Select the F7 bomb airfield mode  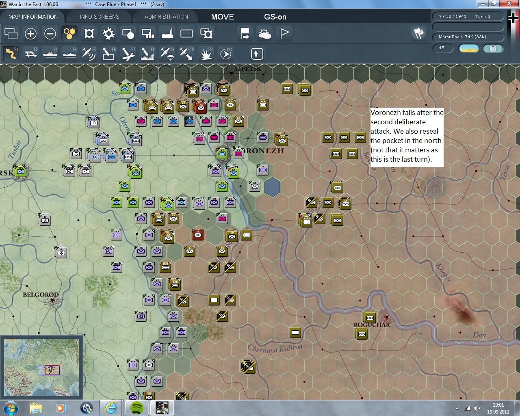click(128, 54)
